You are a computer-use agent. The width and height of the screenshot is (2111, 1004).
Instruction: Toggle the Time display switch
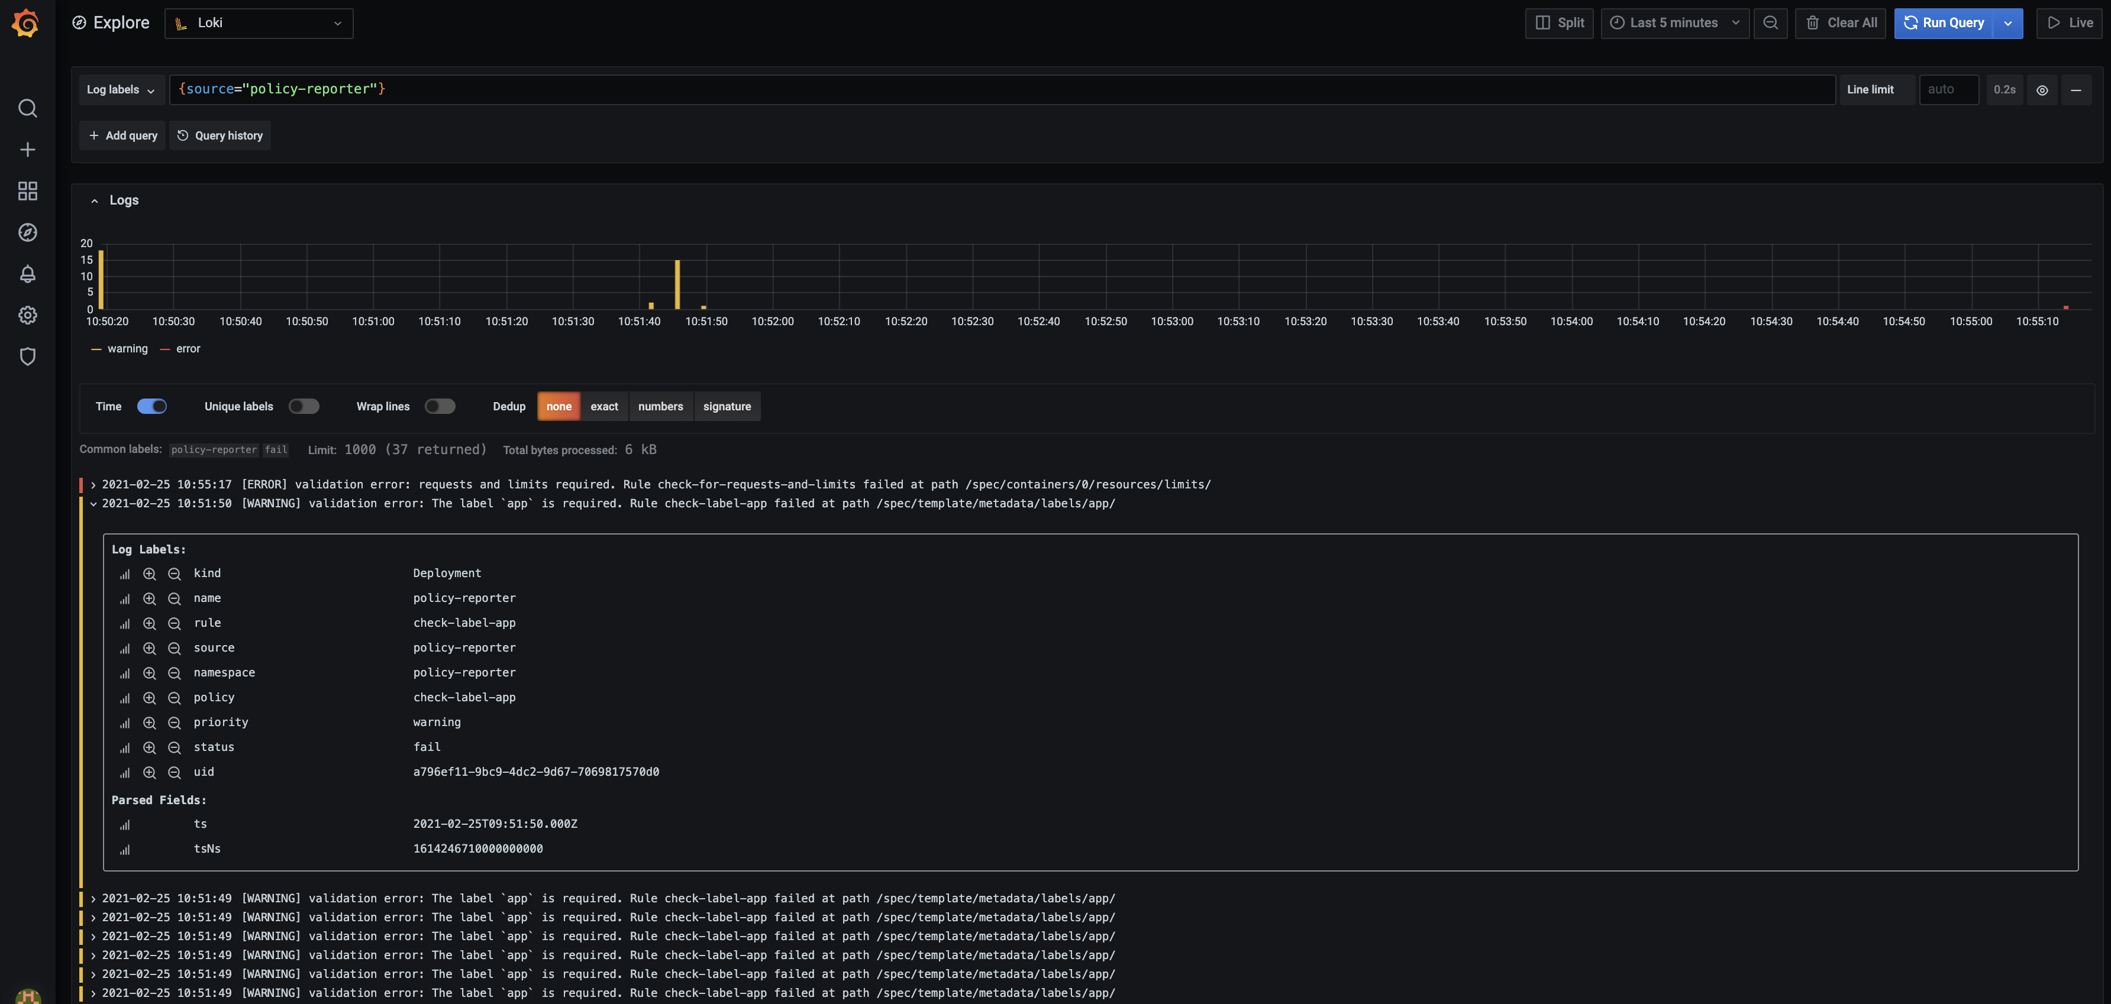[x=151, y=406]
